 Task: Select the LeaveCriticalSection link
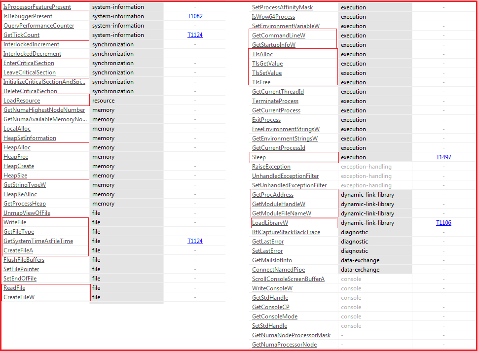(30, 72)
